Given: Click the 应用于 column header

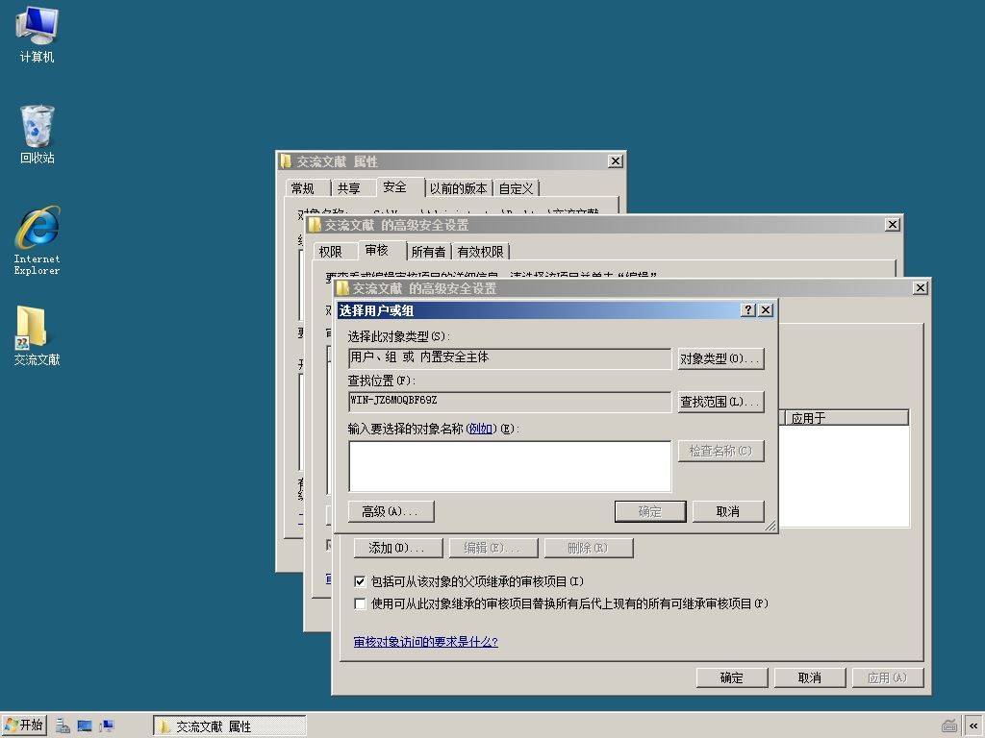Looking at the screenshot, I should [x=846, y=418].
